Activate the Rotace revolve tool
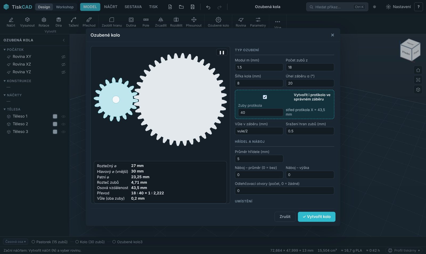This screenshot has height=254, width=426. pyautogui.click(x=44, y=22)
